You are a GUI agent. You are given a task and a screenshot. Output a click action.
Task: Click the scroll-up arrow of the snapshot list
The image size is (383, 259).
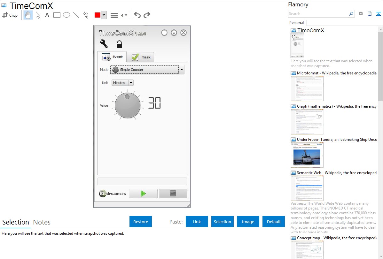tap(380, 29)
